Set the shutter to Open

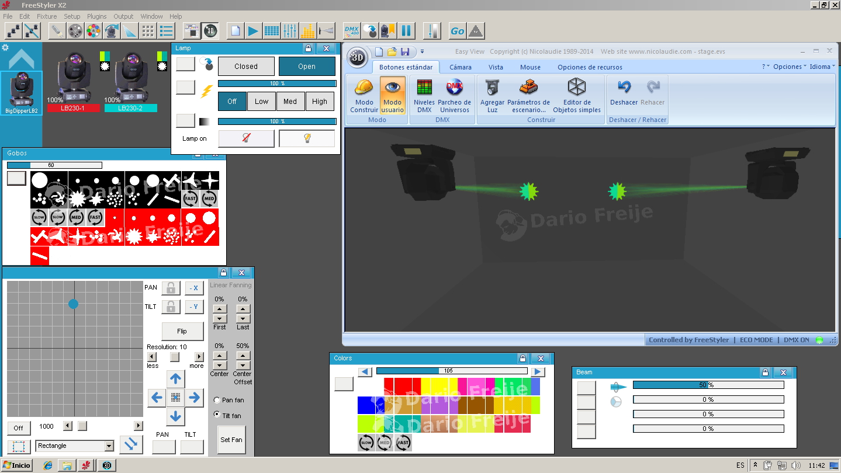click(307, 67)
